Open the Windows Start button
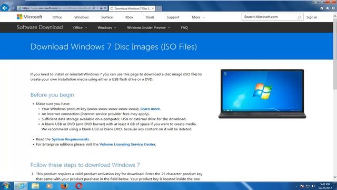This screenshot has width=337, height=190. (x=6, y=186)
